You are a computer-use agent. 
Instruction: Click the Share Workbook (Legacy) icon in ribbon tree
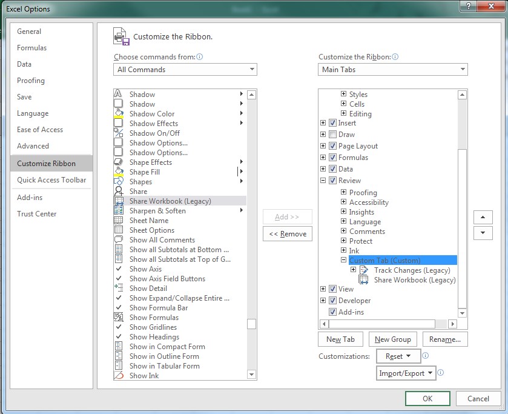coord(364,279)
